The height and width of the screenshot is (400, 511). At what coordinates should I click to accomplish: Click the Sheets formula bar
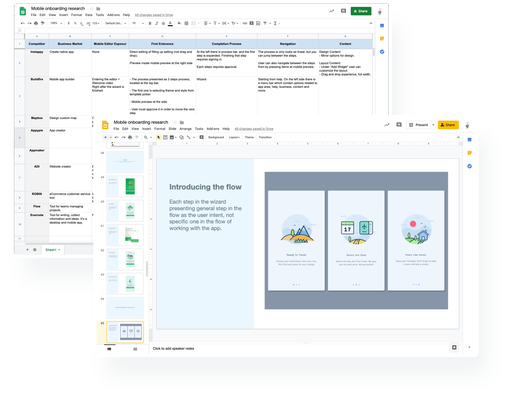point(199,31)
